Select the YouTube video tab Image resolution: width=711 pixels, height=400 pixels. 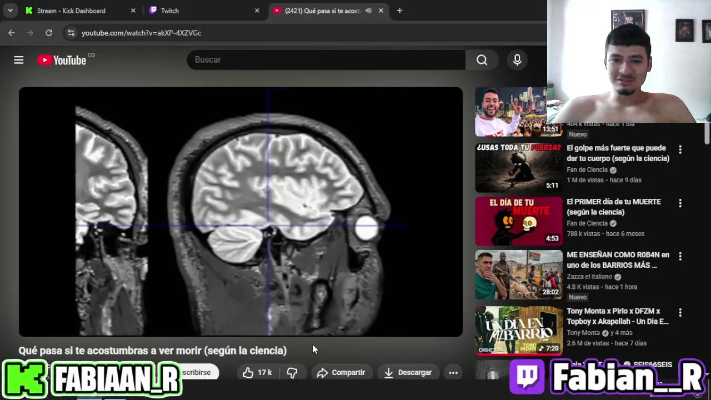[x=322, y=11]
